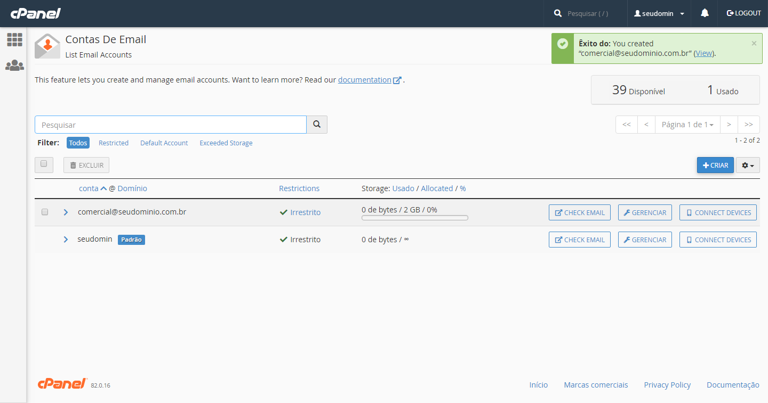Click GERENCIAR for comercial@seudominio.com.br
This screenshot has height=403, width=768.
(645, 212)
